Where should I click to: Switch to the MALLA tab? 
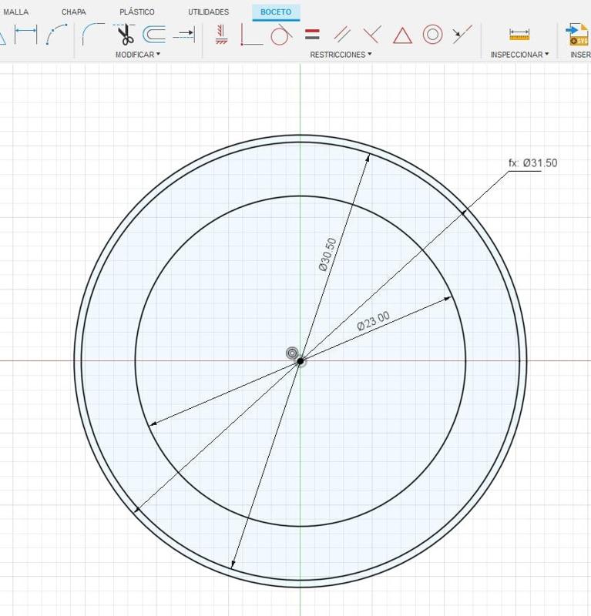tap(15, 12)
